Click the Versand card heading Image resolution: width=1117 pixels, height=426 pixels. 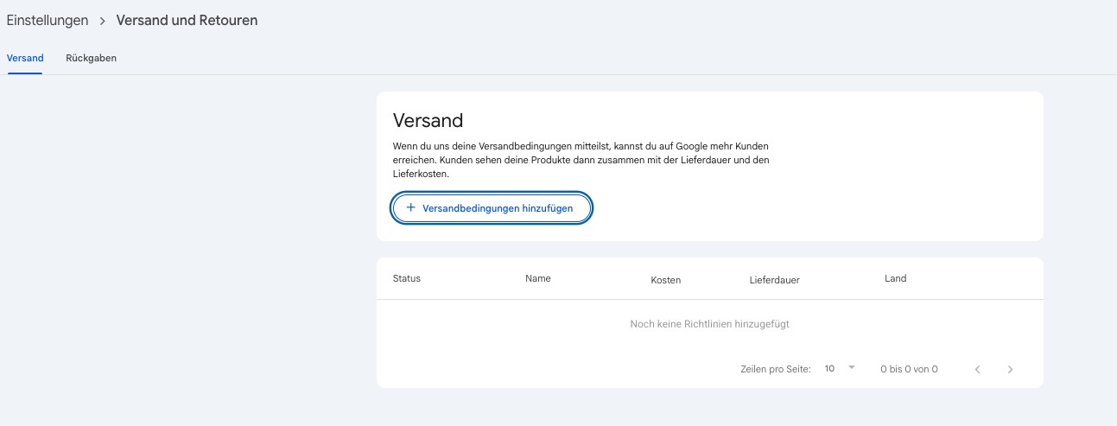coord(428,120)
